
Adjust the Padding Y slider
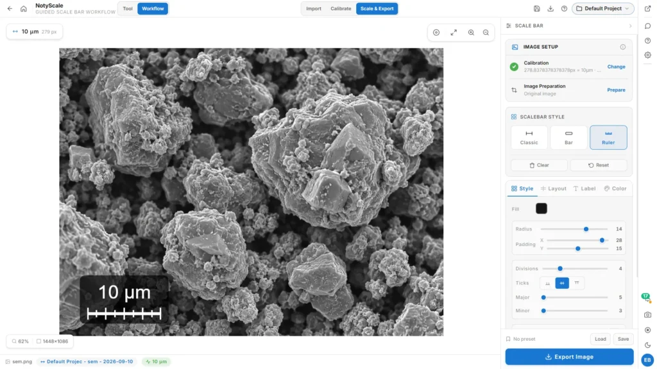pos(577,249)
